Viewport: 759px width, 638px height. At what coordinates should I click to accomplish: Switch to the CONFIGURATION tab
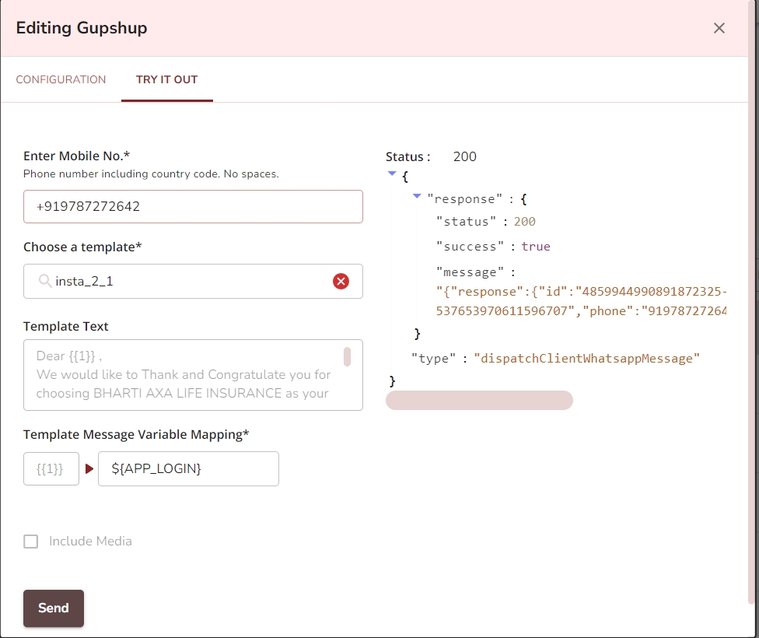[x=61, y=79]
